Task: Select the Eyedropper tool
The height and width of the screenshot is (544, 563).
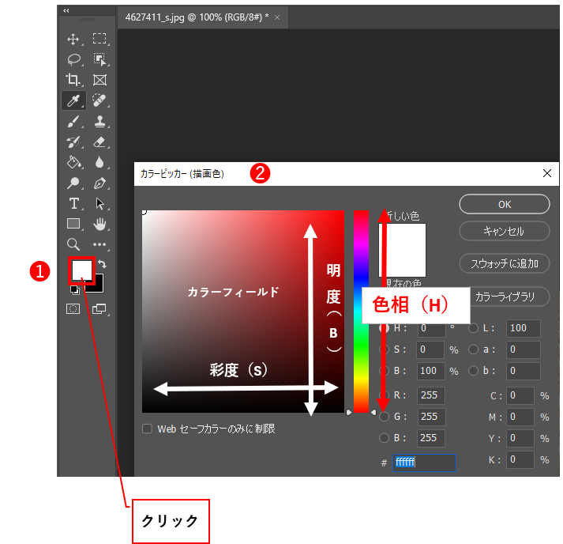Action: 73,100
